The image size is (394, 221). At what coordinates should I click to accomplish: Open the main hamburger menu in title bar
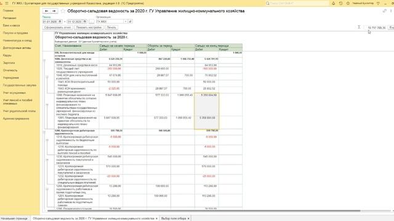(x=7, y=3)
